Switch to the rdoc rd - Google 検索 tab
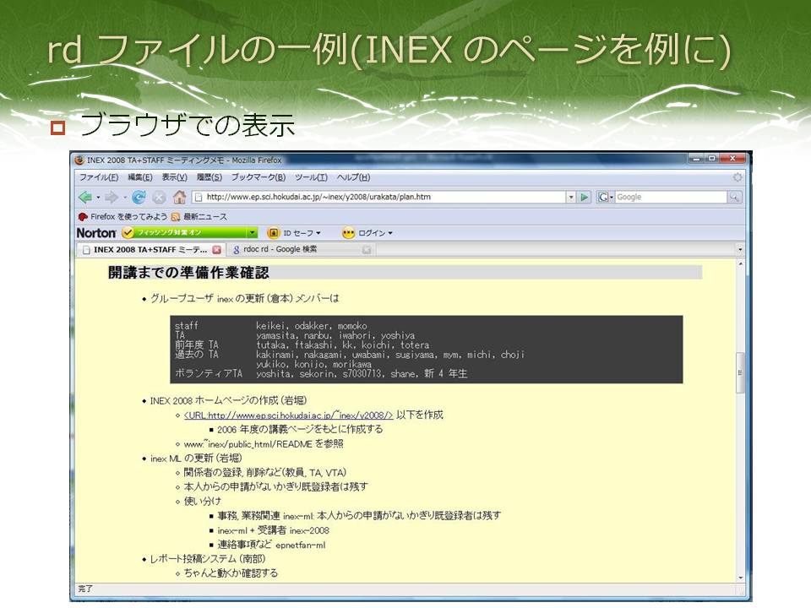This screenshot has height=608, width=811. (x=301, y=250)
